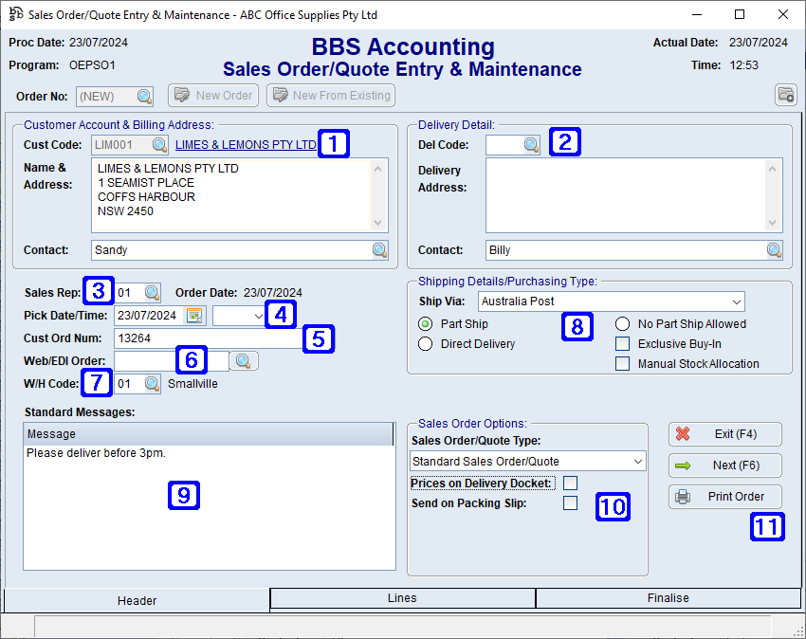Minimize the Sales Order window
This screenshot has width=806, height=639.
click(697, 14)
